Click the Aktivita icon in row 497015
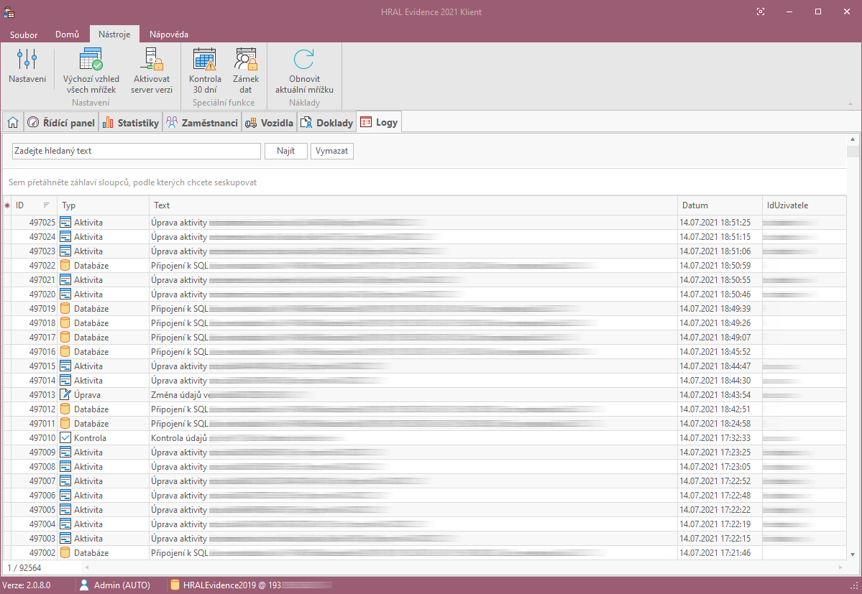This screenshot has width=862, height=594. pyautogui.click(x=65, y=366)
